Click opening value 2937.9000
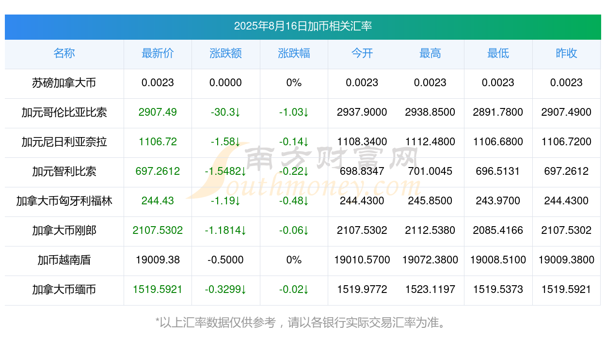606x338 pixels. (362, 112)
